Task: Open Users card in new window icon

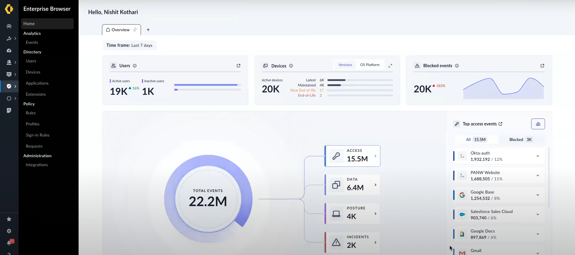Action: pyautogui.click(x=238, y=66)
